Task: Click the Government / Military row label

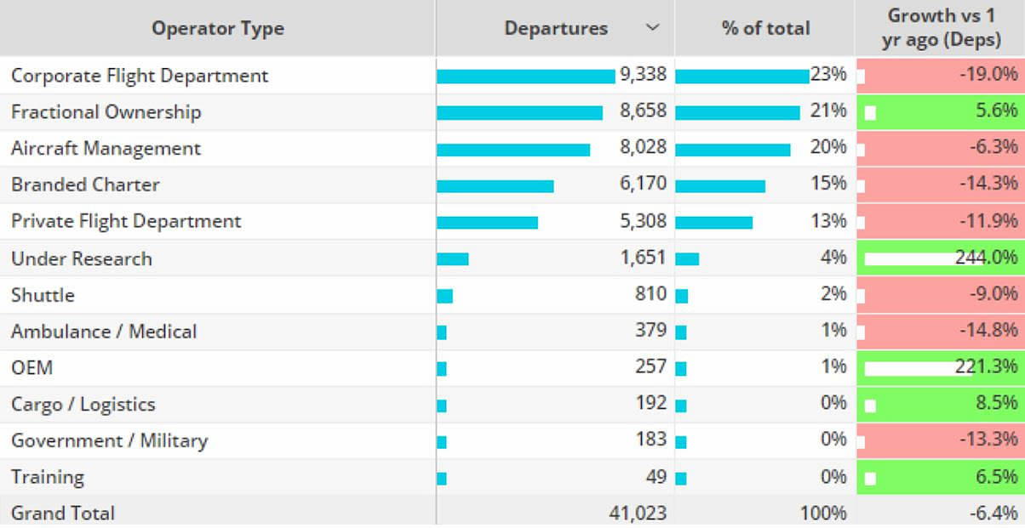Action: [109, 441]
